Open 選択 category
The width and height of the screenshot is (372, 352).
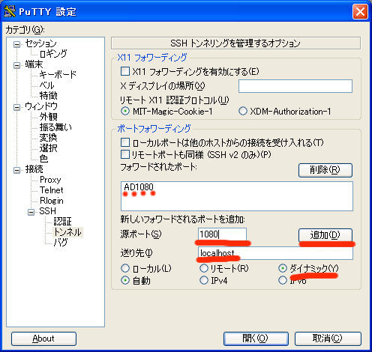coord(48,148)
